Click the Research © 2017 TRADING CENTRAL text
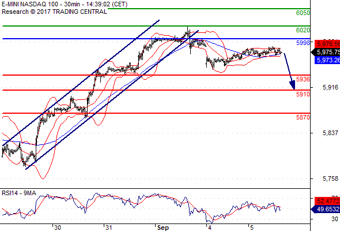 pos(54,12)
